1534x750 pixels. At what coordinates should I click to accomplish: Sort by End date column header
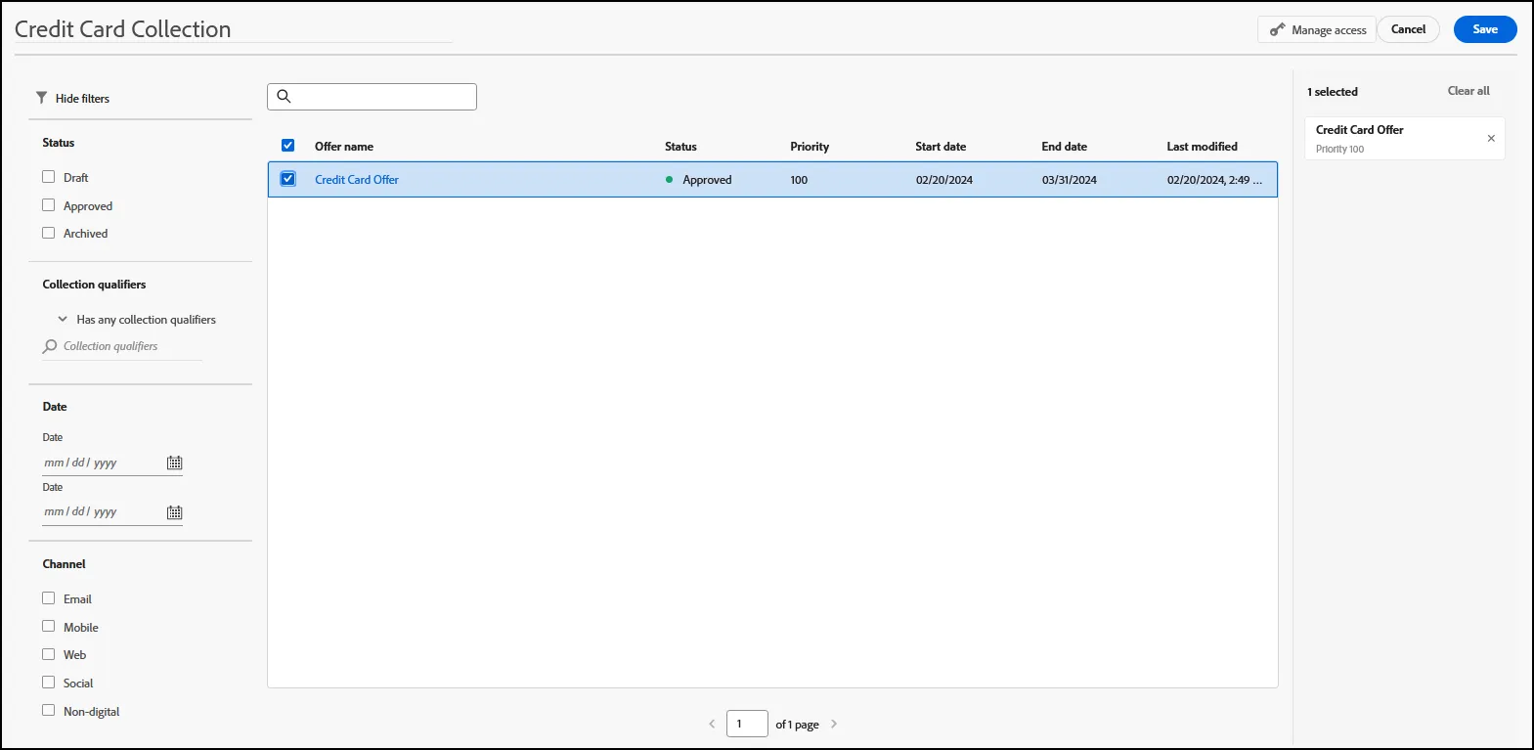(x=1064, y=147)
